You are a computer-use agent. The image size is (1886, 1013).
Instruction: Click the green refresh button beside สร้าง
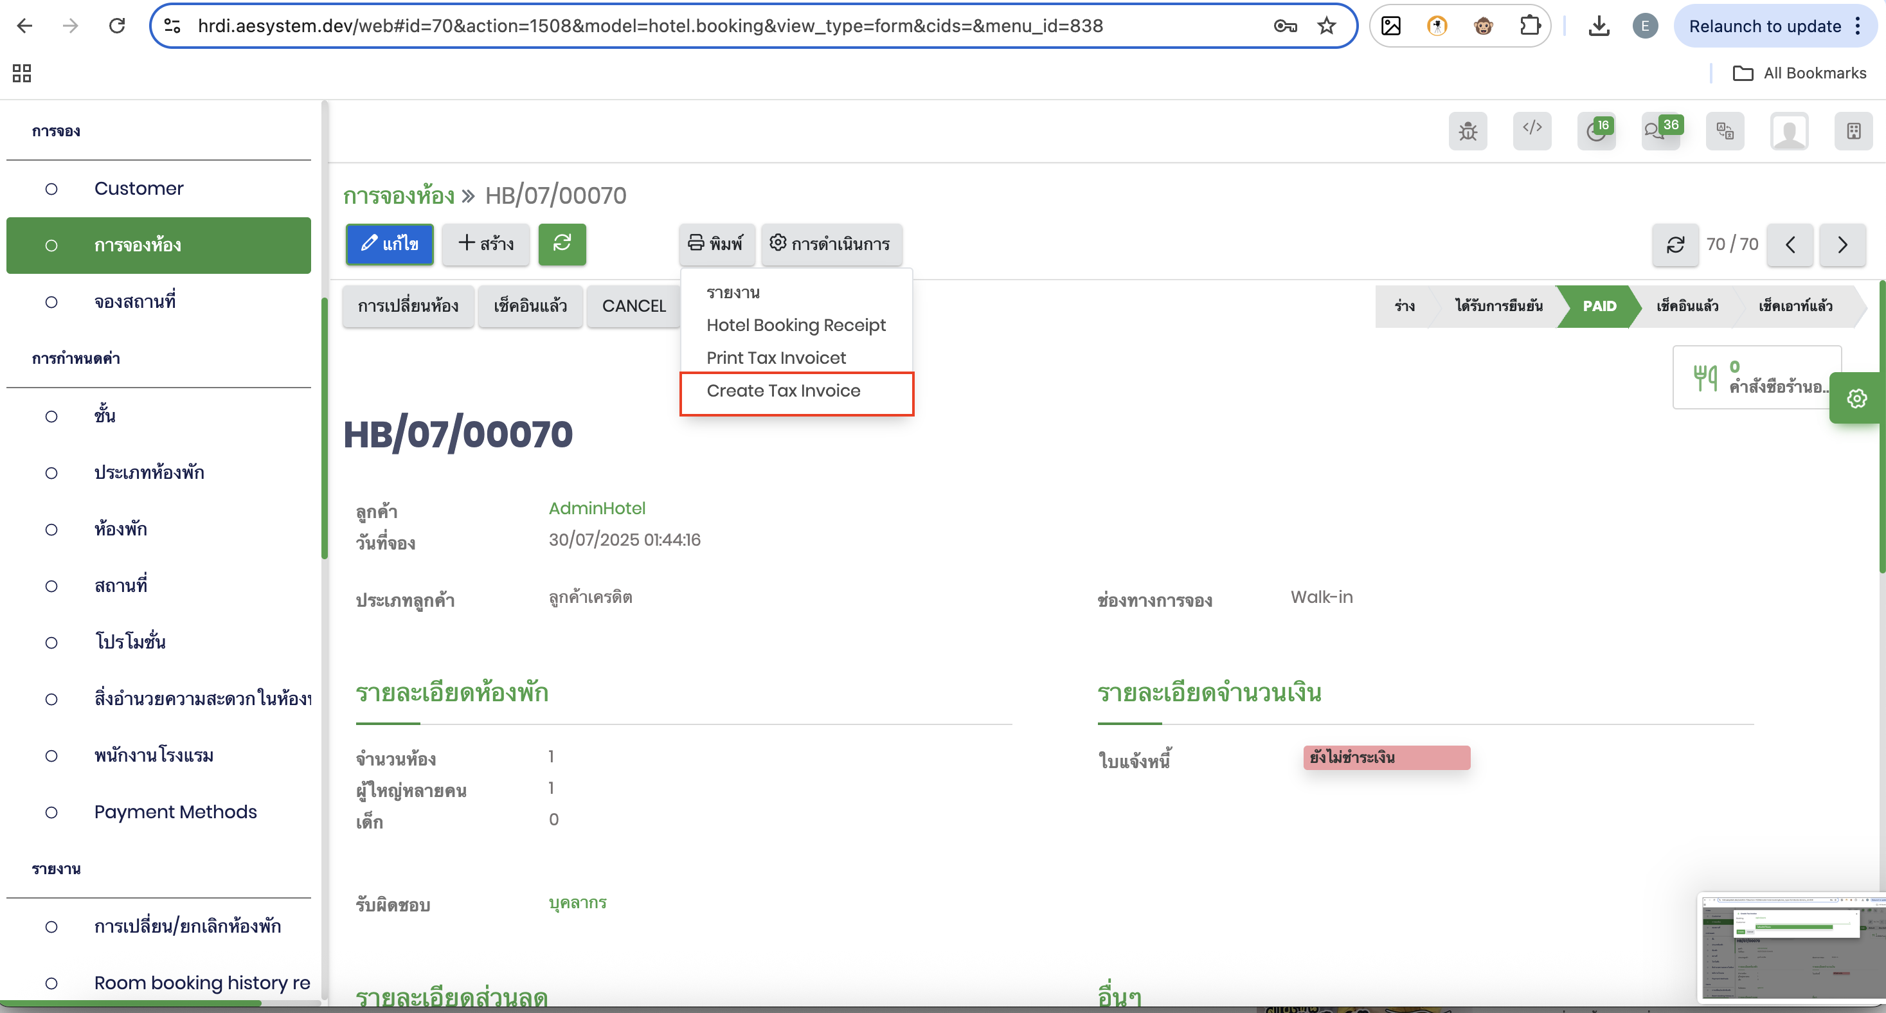tap(562, 244)
